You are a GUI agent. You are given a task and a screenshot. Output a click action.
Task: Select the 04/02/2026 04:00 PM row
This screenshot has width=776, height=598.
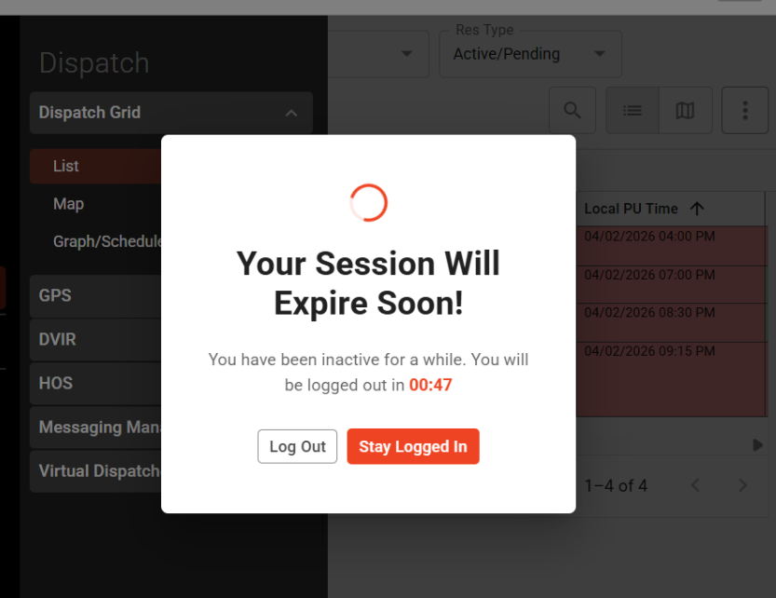pos(671,247)
